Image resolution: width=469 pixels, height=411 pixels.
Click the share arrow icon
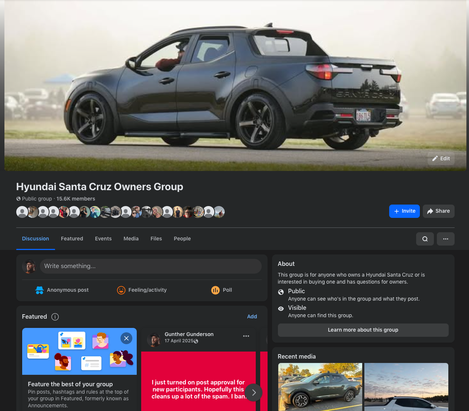pos(430,211)
